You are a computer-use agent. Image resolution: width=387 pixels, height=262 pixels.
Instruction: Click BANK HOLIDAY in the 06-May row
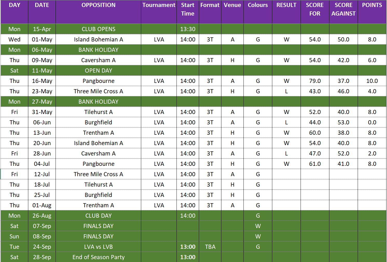click(x=98, y=50)
